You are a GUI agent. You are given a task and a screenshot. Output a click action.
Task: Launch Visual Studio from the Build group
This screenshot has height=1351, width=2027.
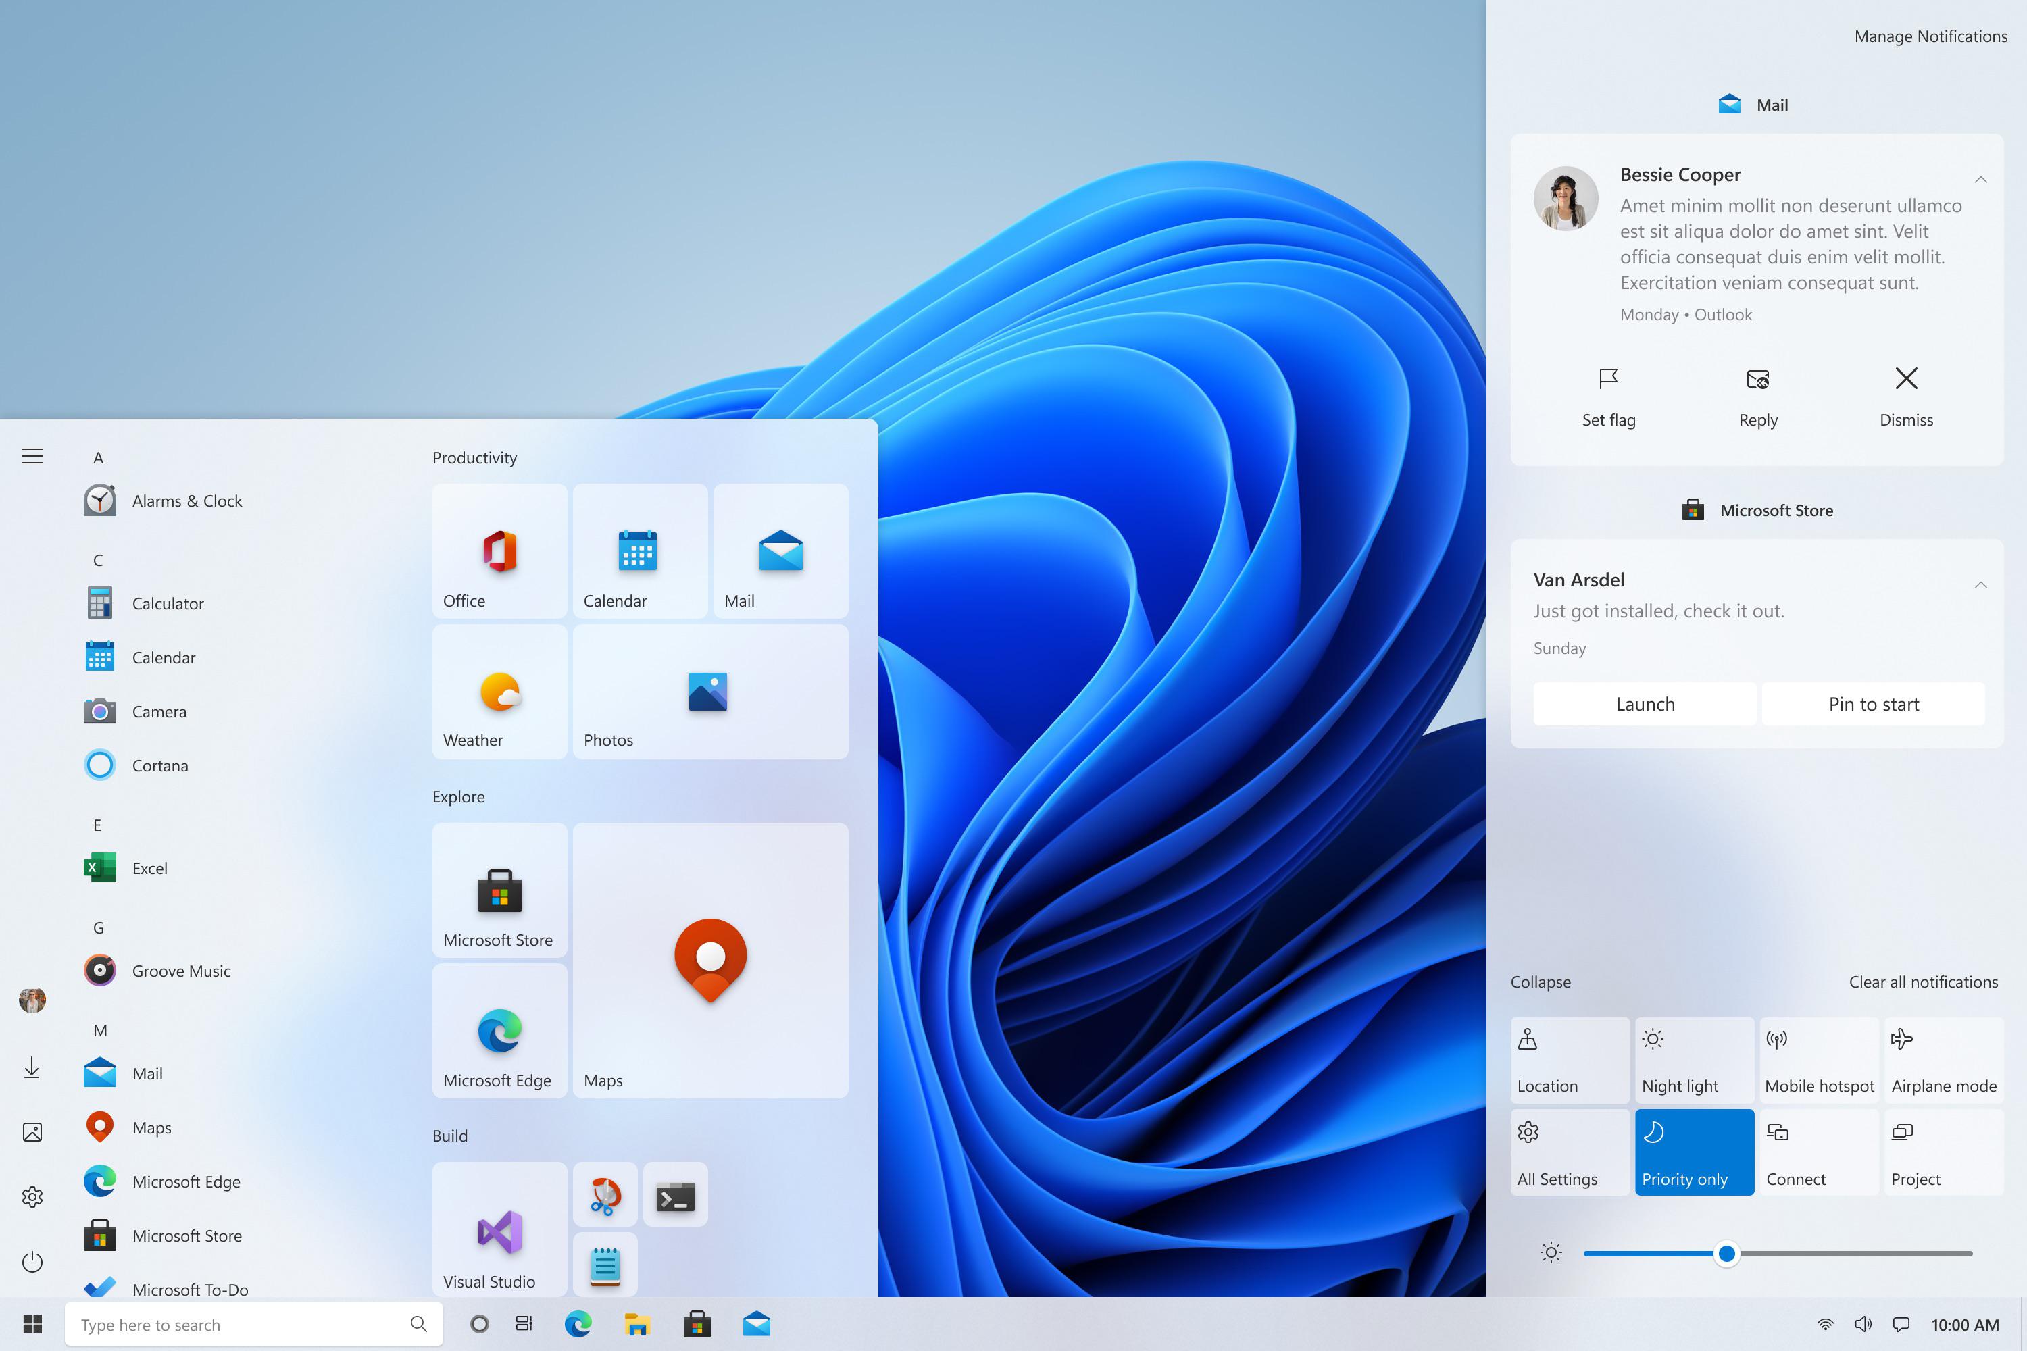[499, 1229]
